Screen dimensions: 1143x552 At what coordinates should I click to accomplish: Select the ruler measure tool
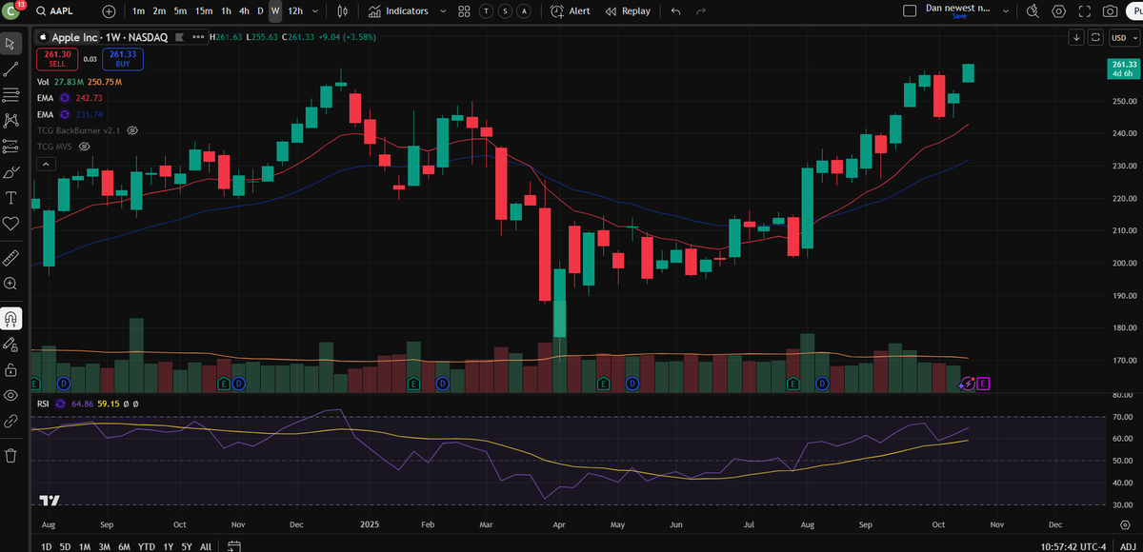(11, 258)
